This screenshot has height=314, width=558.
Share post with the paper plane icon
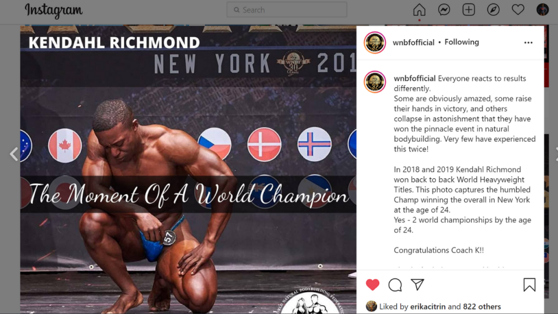point(417,285)
